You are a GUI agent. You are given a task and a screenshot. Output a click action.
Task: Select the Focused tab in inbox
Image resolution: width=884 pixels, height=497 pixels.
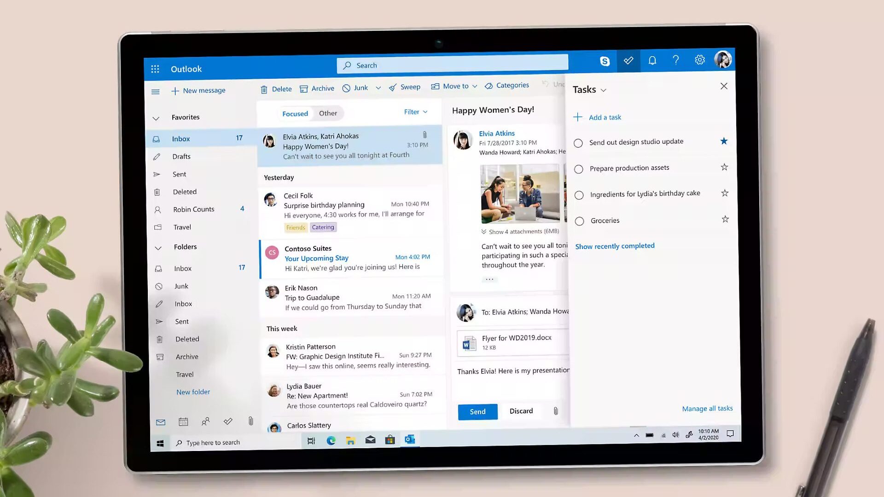coord(295,113)
